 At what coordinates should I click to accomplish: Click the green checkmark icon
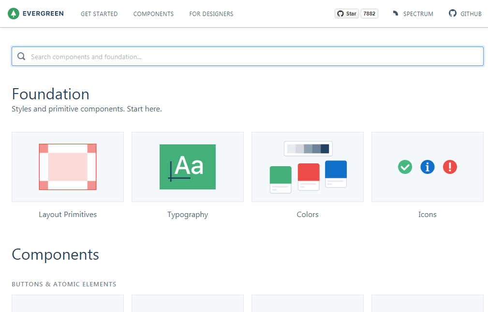405,167
